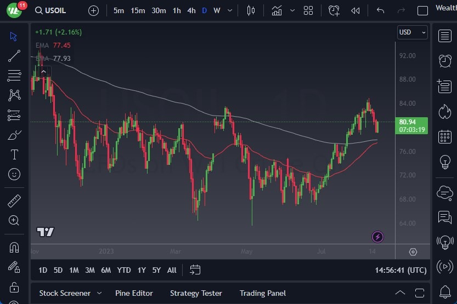Open the Alerts clock panel
457x304 pixels.
(x=445, y=61)
